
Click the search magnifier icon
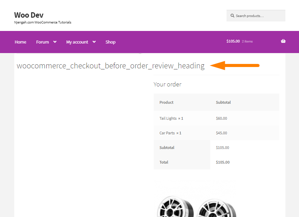[x=232, y=16]
